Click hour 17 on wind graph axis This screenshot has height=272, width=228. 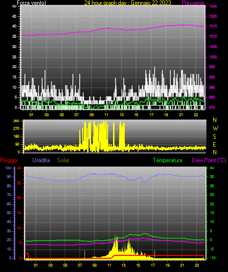[x=151, y=115]
